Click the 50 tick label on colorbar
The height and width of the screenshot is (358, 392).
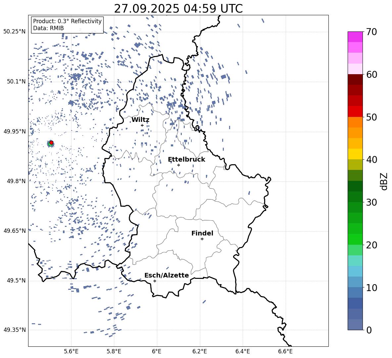click(371, 117)
